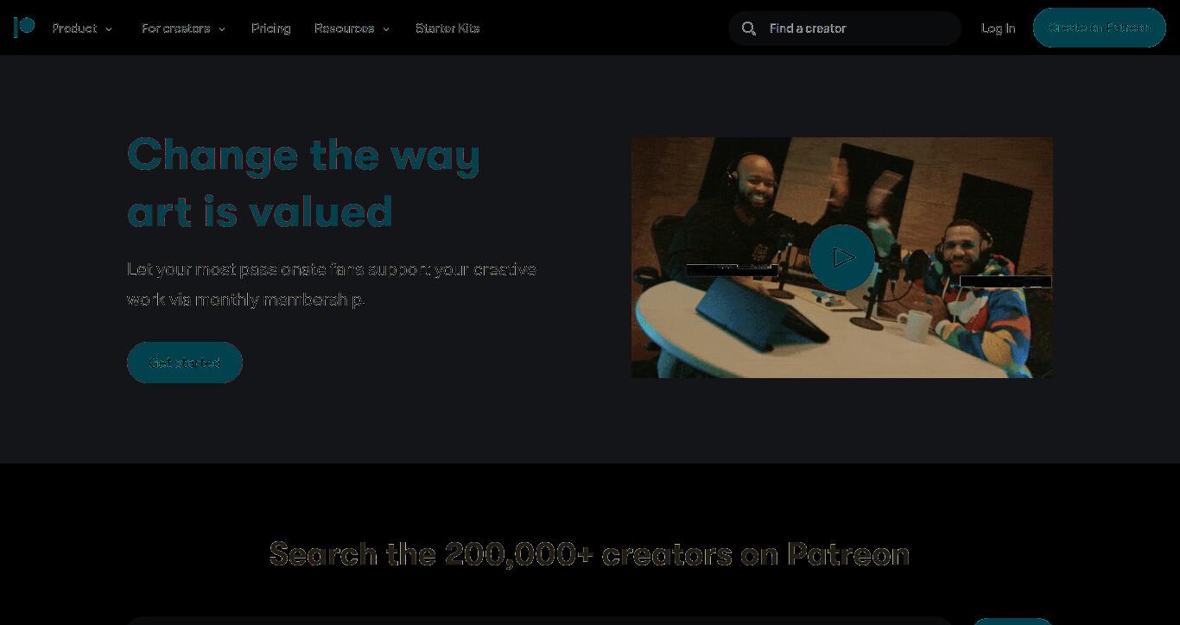The width and height of the screenshot is (1180, 625).
Task: Click the magnifying glass search icon
Action: 749,28
